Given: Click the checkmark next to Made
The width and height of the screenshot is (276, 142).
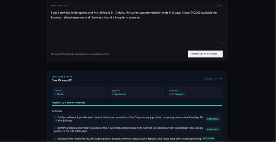Looking at the screenshot, I should [55, 94].
